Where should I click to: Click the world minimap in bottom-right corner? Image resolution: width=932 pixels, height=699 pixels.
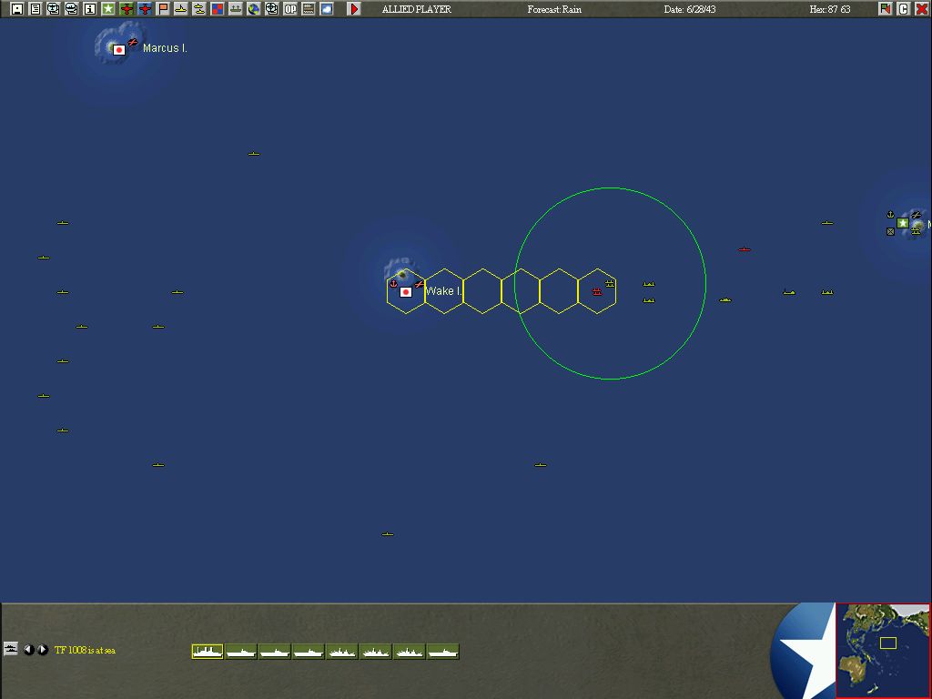883,650
